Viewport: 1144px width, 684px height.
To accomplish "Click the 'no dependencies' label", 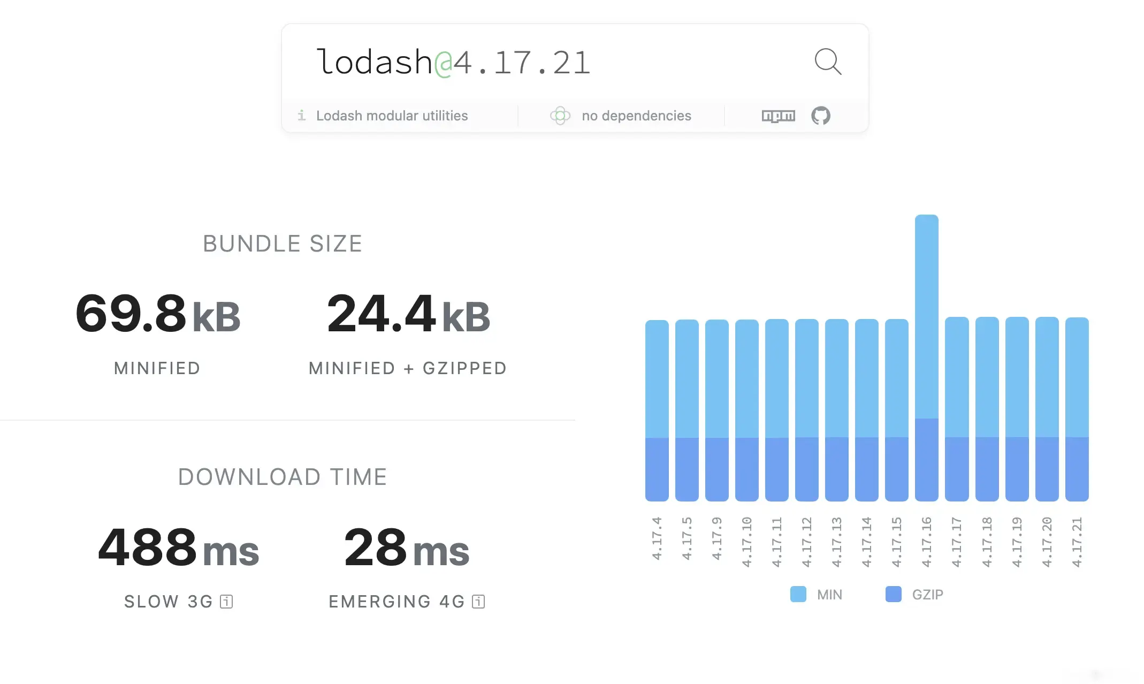I will (x=636, y=116).
